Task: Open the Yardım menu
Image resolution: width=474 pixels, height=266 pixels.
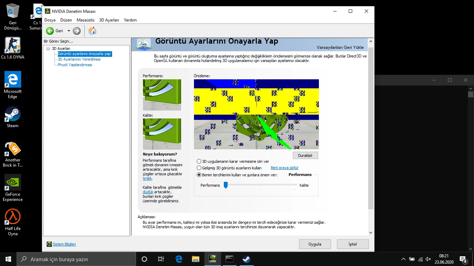Action: point(130,20)
